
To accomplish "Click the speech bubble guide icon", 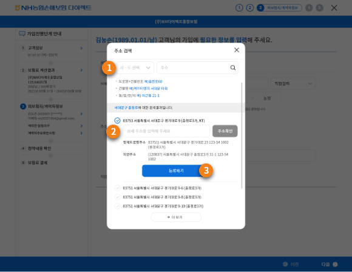I will [x=22, y=33].
